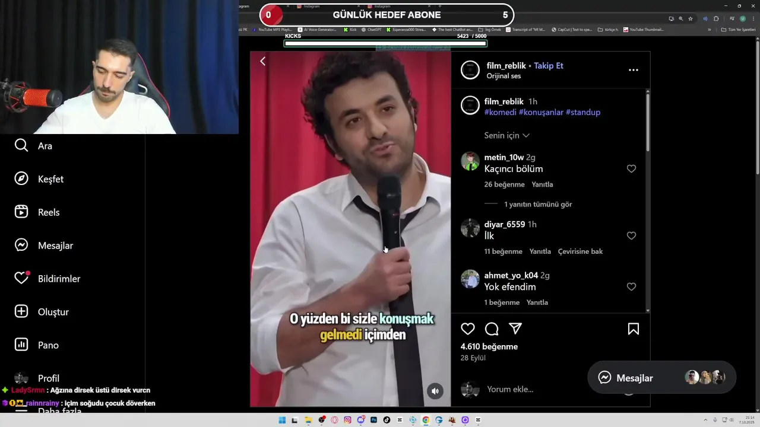760x427 pixels.
Task: Bookmark this page with Chrome star
Action: [x=690, y=19]
